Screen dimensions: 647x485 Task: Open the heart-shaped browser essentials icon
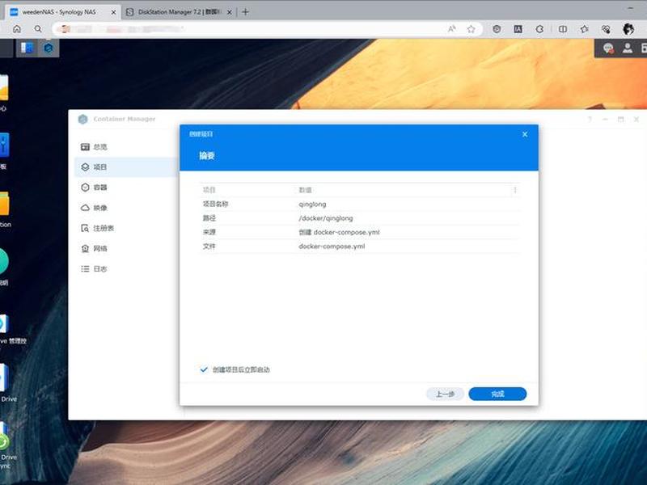[606, 29]
